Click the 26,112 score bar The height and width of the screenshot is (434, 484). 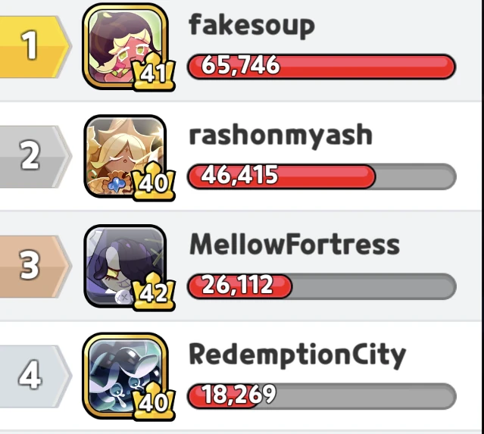[x=322, y=286]
